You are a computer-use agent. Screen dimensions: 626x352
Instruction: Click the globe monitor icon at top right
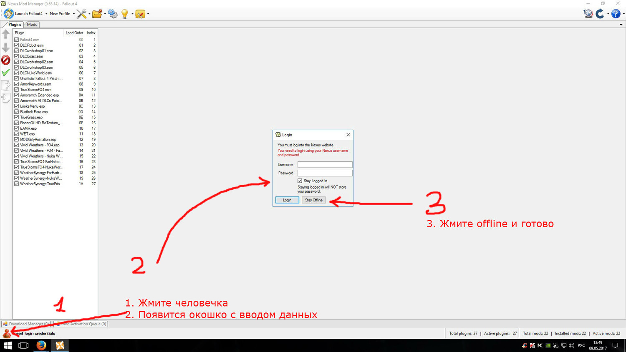click(588, 14)
